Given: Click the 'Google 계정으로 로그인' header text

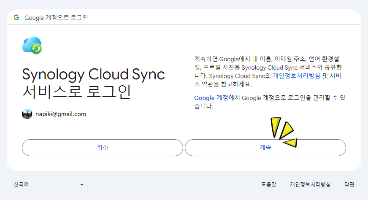Looking at the screenshot, I should point(56,18).
